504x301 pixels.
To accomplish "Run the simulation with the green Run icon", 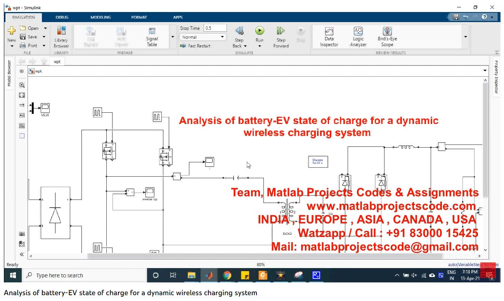I will [x=260, y=31].
